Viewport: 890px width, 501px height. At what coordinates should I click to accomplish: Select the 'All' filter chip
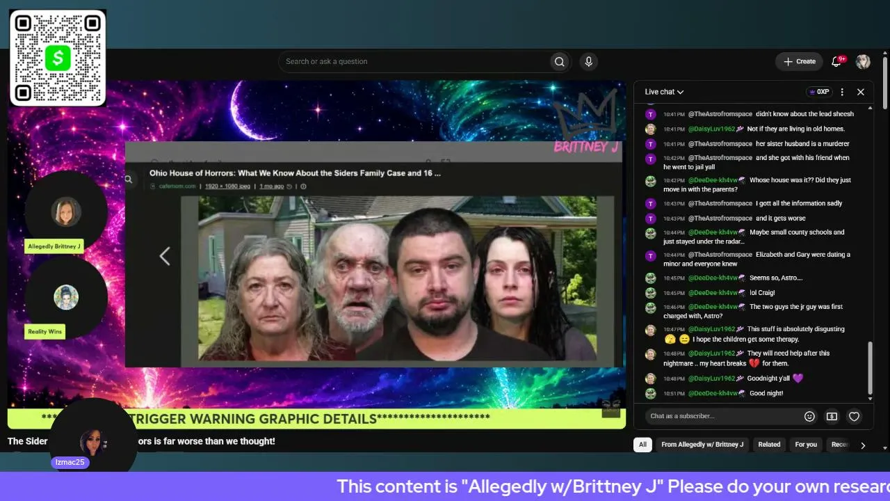[x=642, y=445]
